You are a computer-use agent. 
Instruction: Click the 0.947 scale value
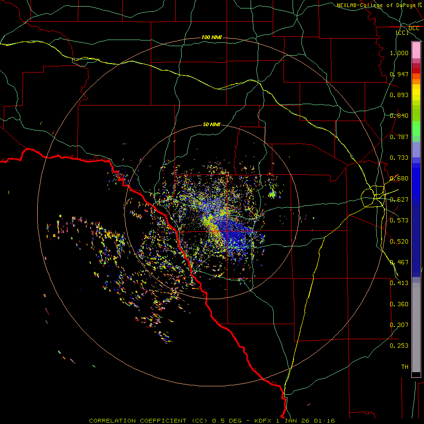[x=399, y=74]
